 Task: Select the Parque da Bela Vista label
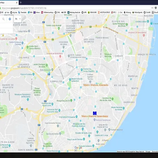pyautogui.click(x=108, y=55)
